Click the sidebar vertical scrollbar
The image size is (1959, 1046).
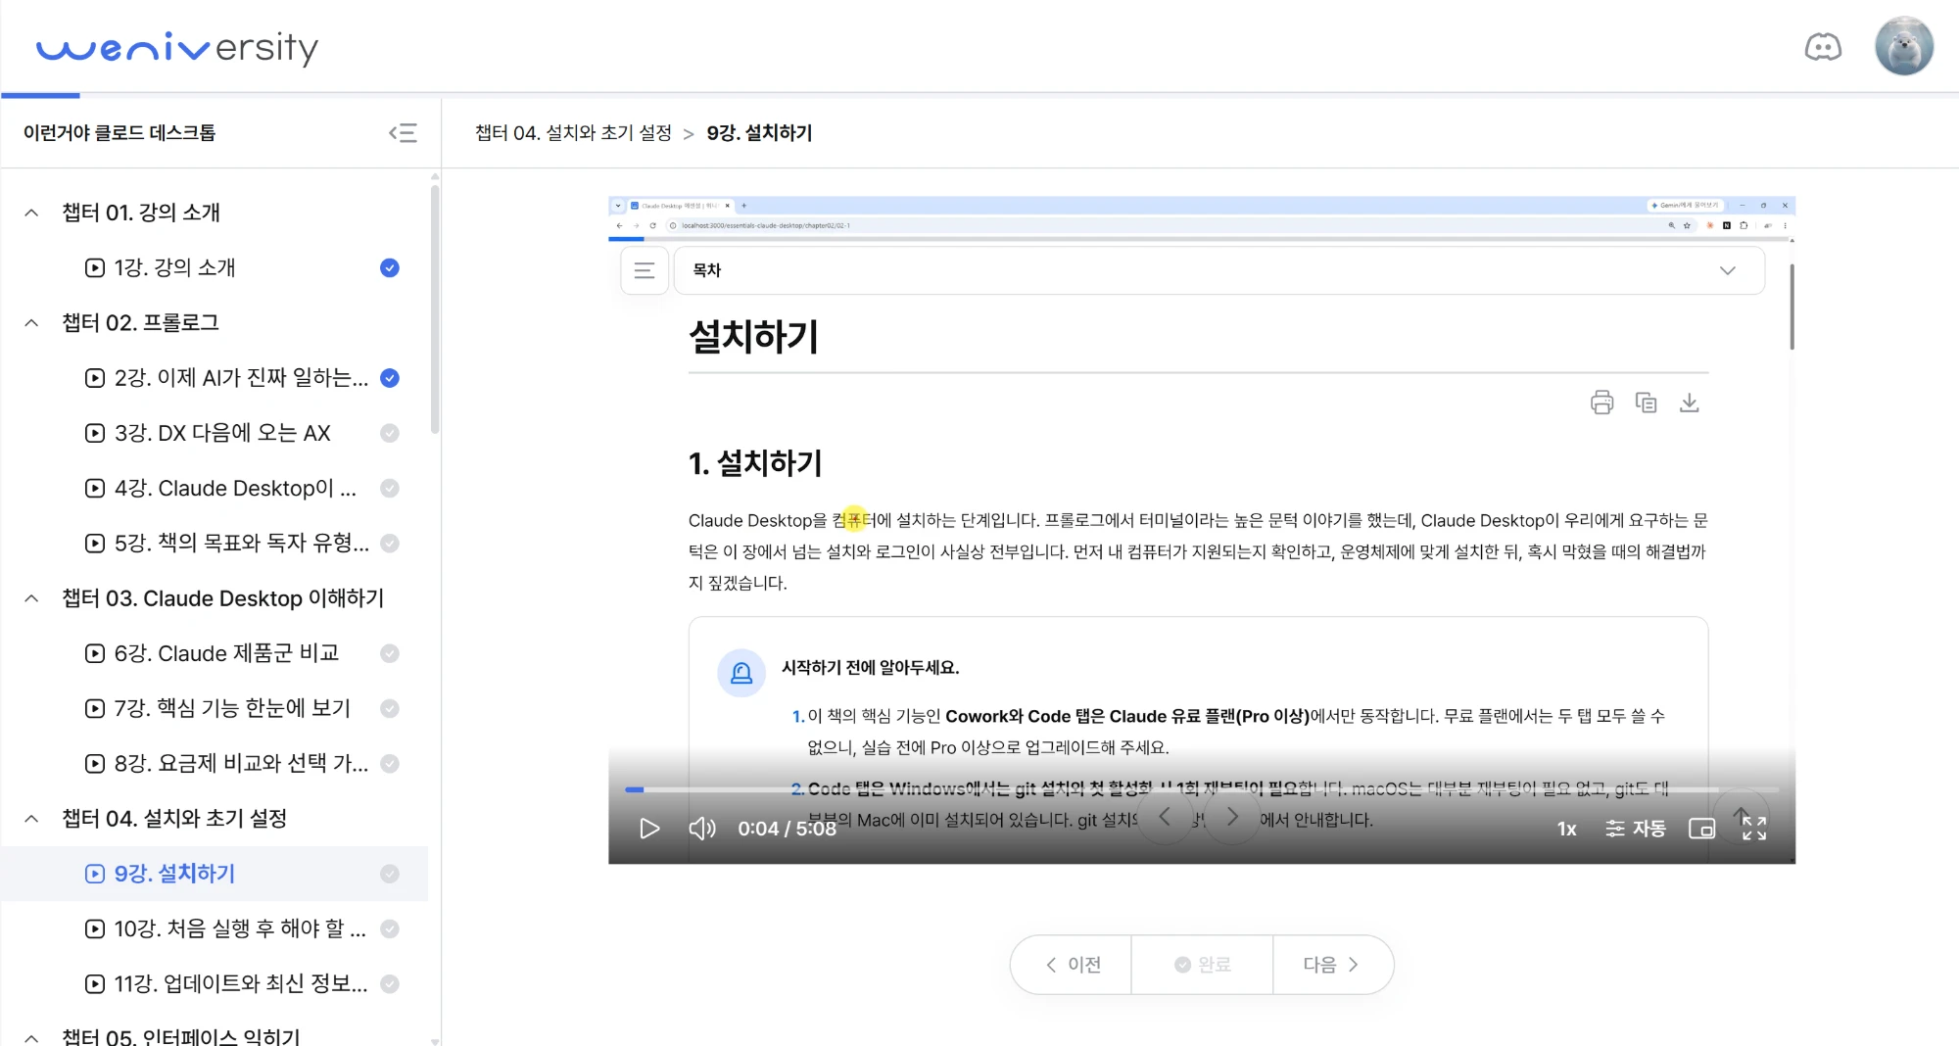coord(435,309)
